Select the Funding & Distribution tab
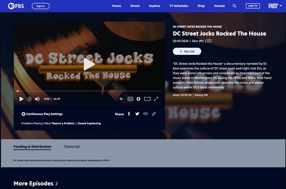This screenshot has width=286, height=189. tap(32, 146)
